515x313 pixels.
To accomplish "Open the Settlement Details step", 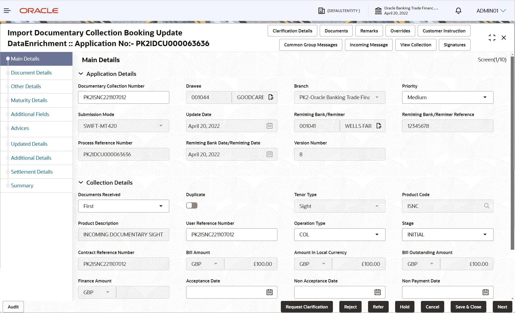I will pyautogui.click(x=32, y=172).
